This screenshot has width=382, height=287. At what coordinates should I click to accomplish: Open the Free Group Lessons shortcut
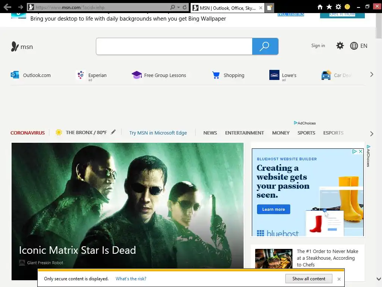click(x=159, y=75)
